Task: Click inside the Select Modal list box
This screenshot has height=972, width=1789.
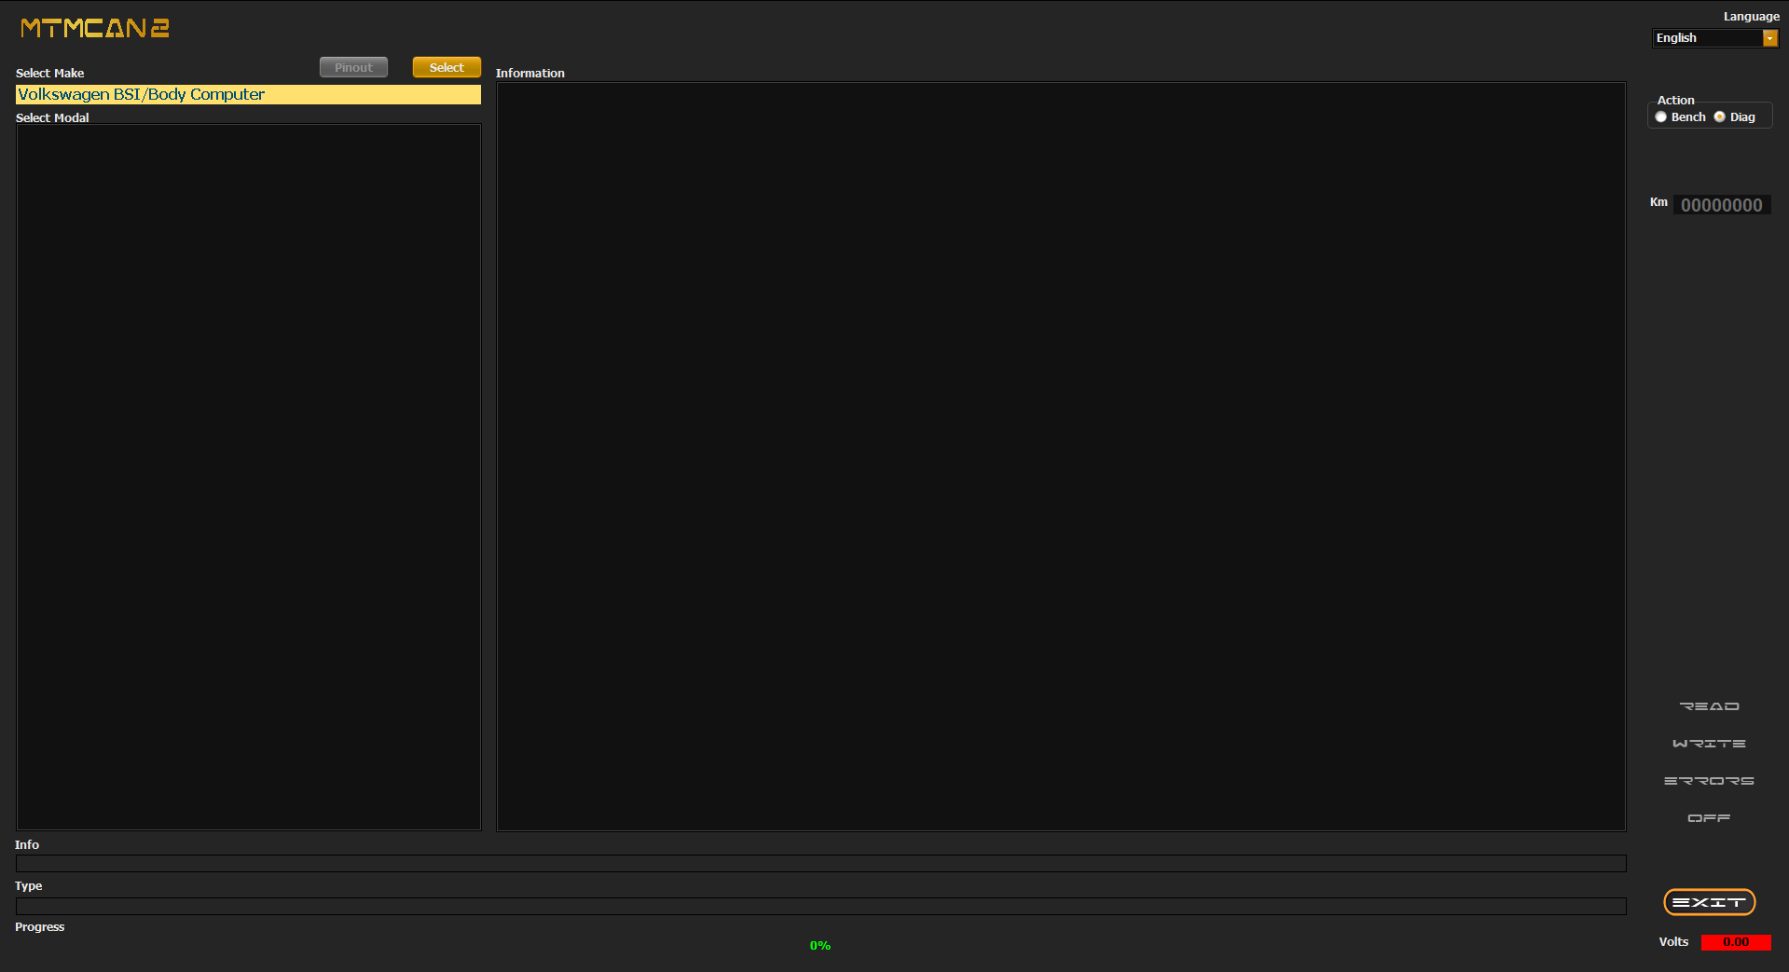Action: click(248, 477)
